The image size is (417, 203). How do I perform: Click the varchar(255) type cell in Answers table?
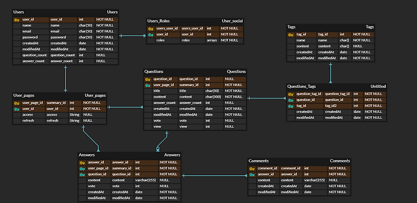point(146,180)
